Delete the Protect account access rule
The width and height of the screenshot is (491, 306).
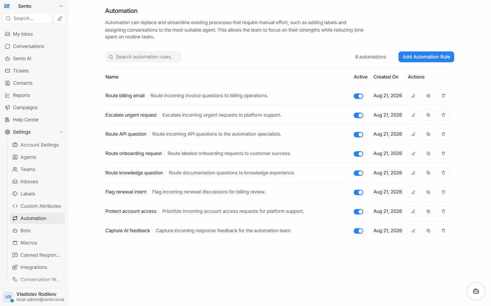[x=443, y=211]
